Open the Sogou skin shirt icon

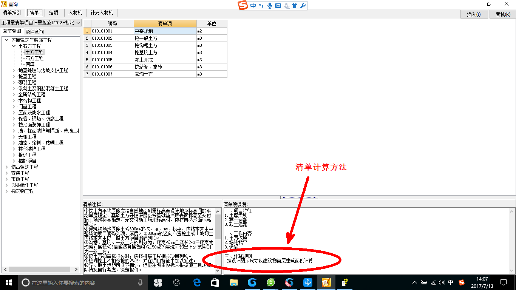coord(295,6)
